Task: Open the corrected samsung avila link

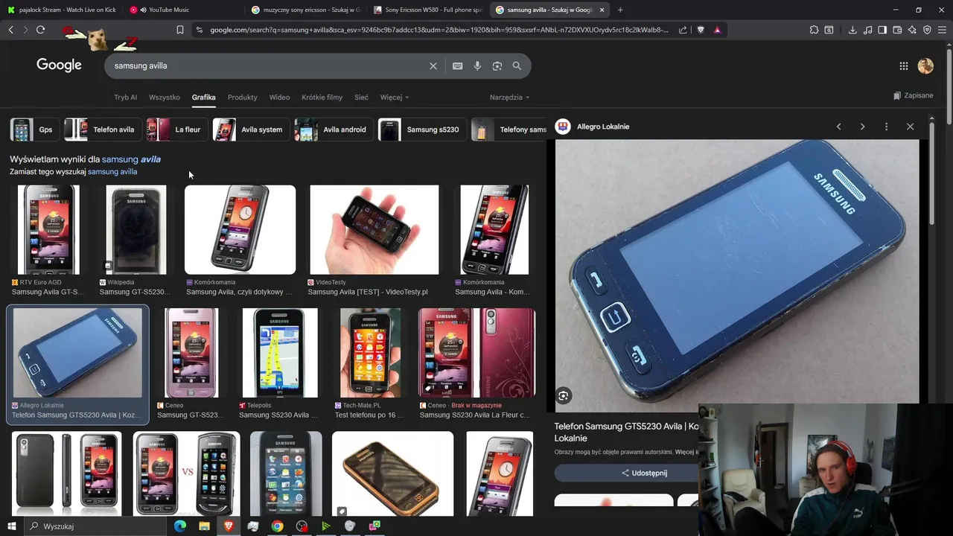Action: [x=131, y=159]
